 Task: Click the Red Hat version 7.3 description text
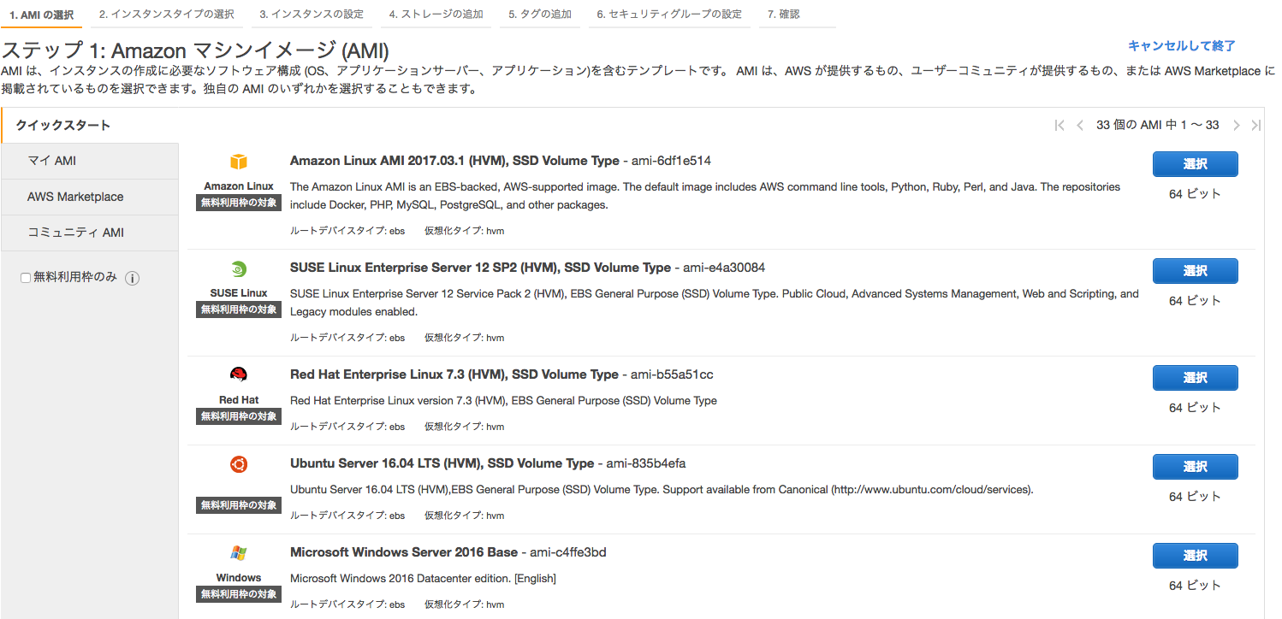(503, 401)
